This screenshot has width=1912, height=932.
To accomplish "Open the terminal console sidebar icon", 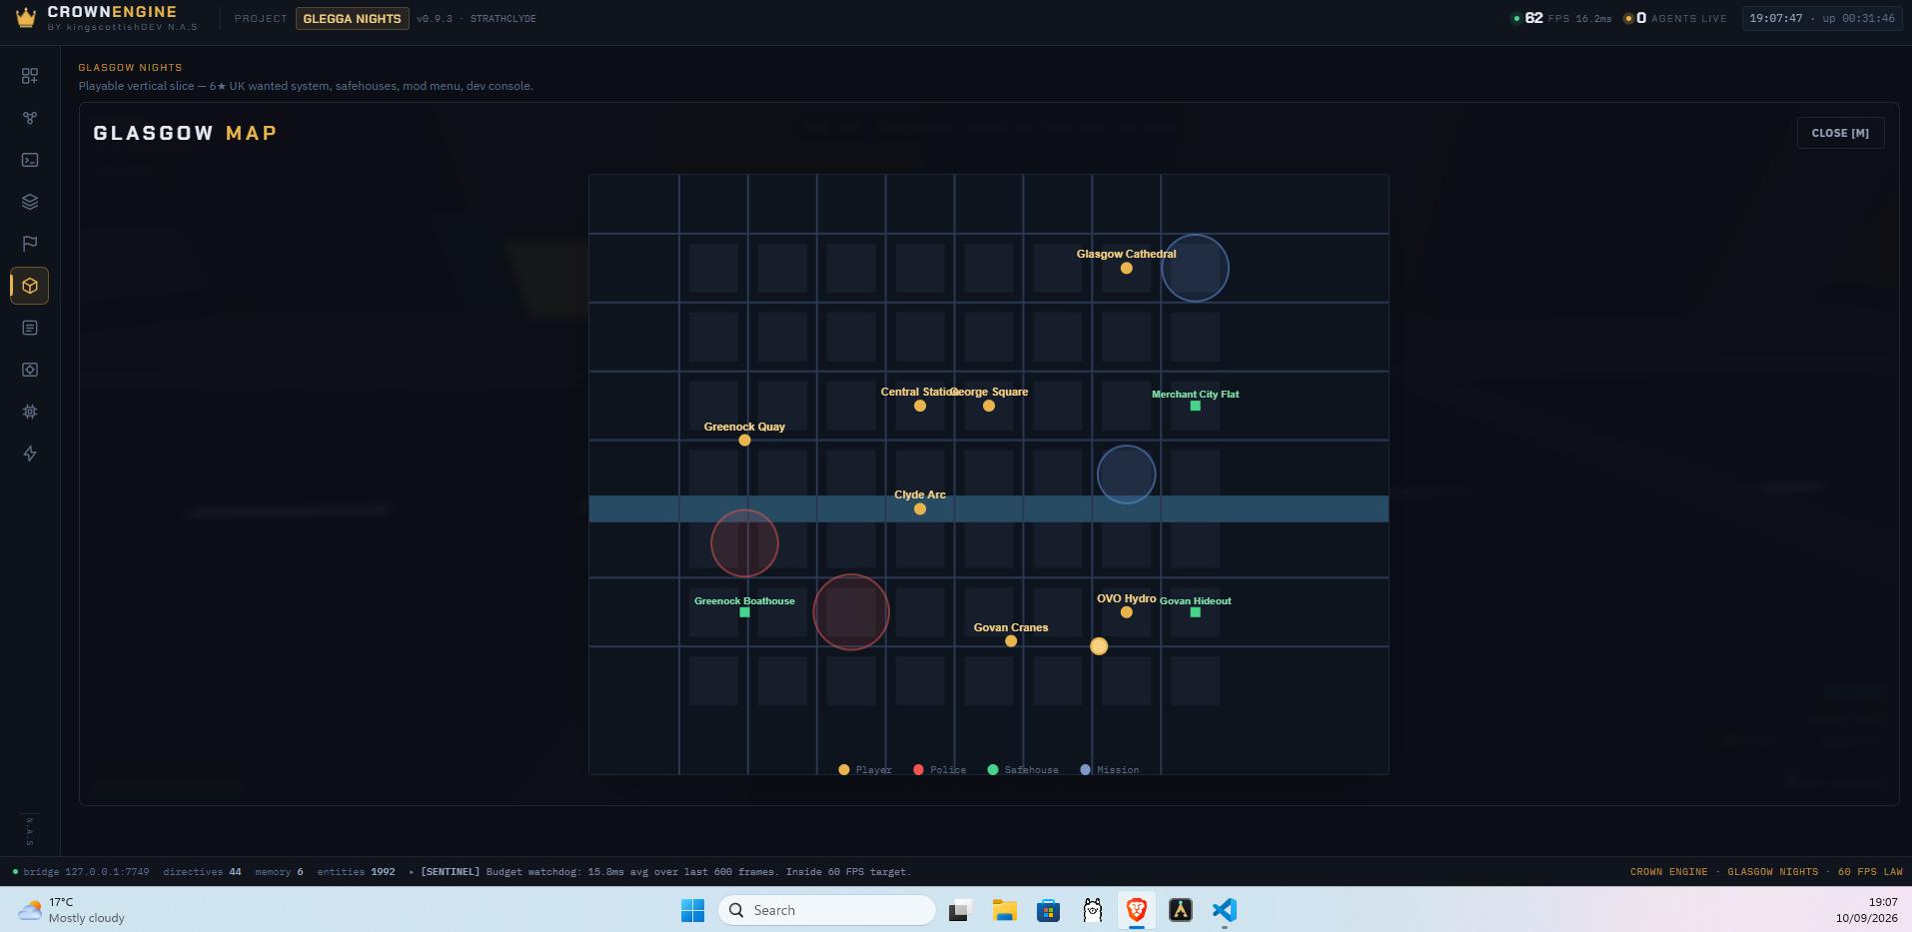I will tap(30, 160).
